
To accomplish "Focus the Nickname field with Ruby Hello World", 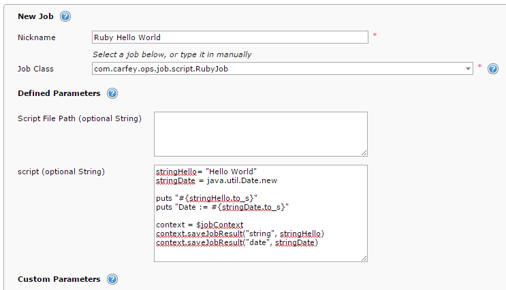I will [x=230, y=37].
